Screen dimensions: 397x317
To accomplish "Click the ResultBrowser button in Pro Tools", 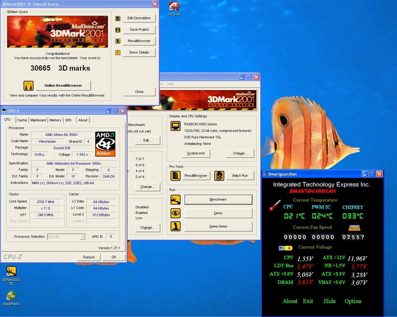I will pos(196,176).
